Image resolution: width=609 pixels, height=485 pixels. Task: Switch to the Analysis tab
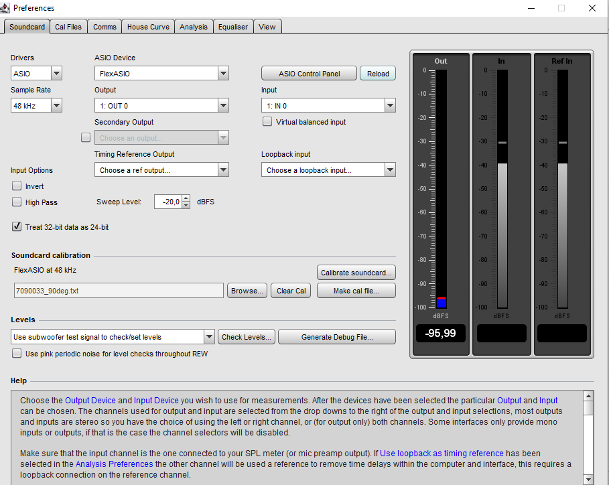[194, 27]
